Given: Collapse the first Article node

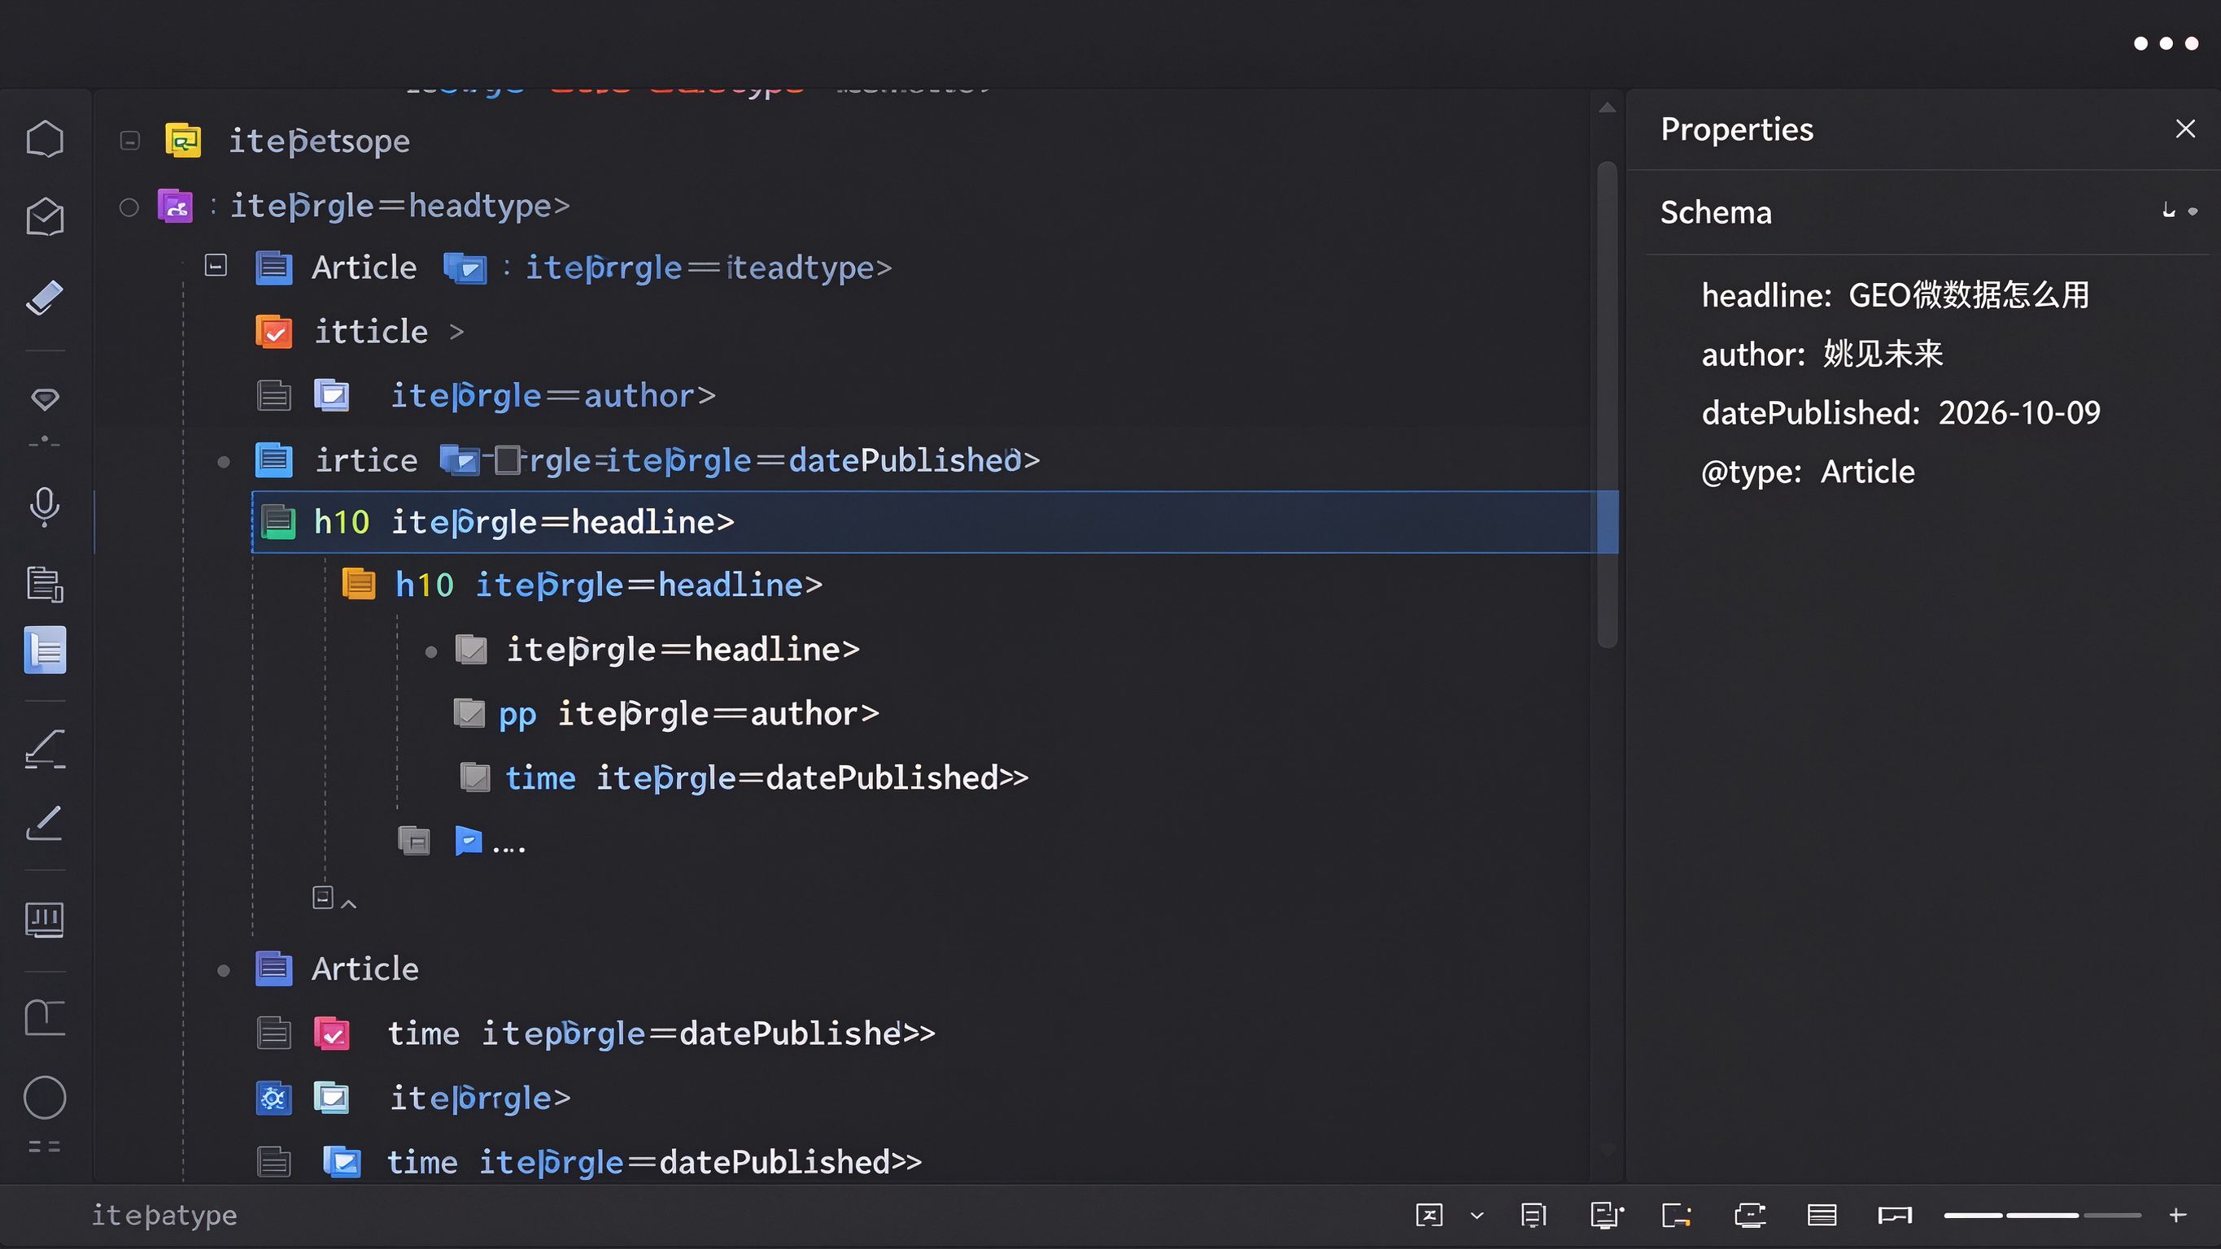Looking at the screenshot, I should (x=216, y=265).
